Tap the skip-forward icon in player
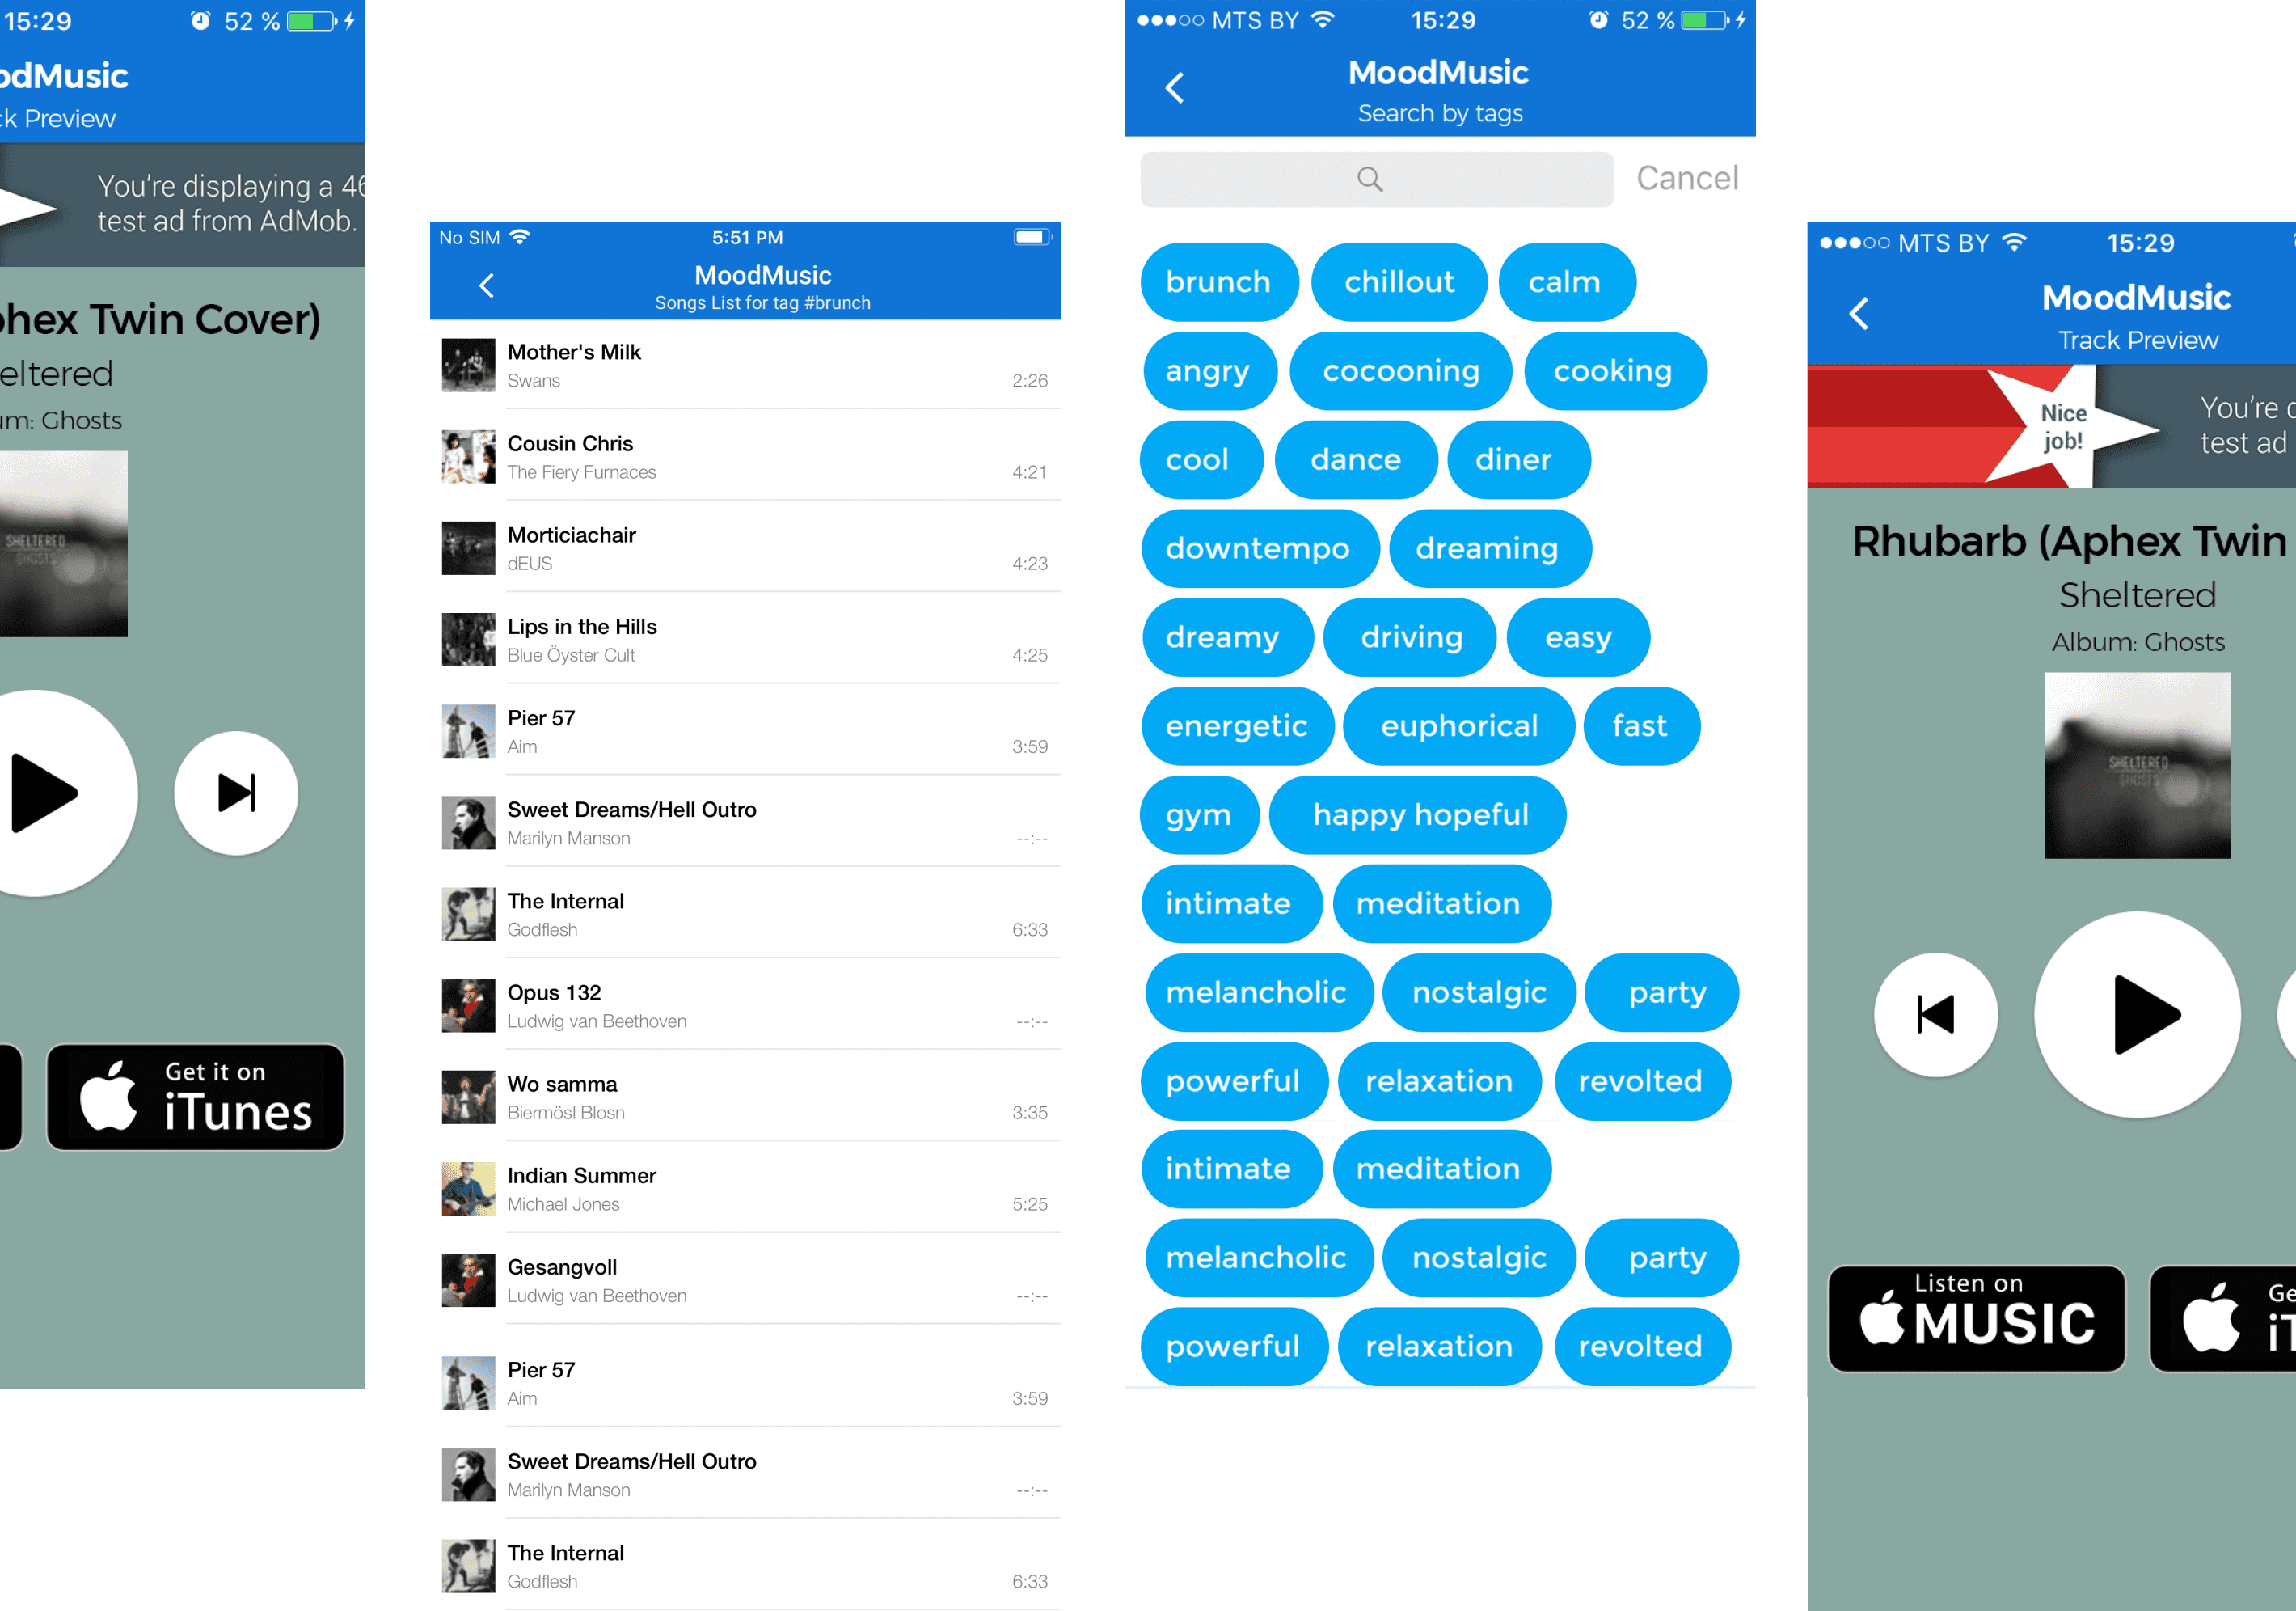The height and width of the screenshot is (1611, 2296). 237,793
